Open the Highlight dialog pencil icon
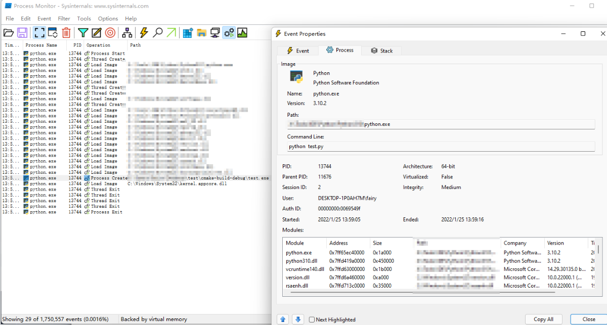The image size is (607, 325). (96, 33)
